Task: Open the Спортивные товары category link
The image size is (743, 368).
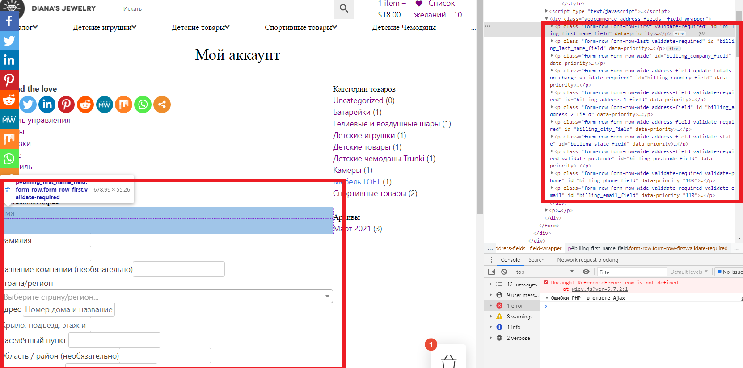Action: (x=370, y=193)
